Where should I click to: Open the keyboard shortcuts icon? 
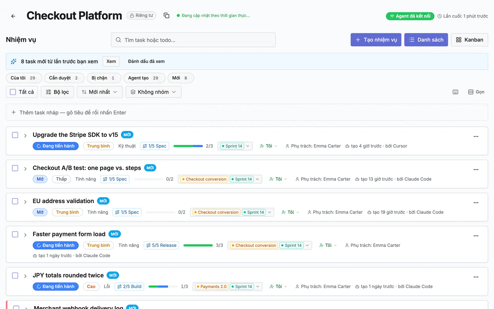tap(455, 92)
